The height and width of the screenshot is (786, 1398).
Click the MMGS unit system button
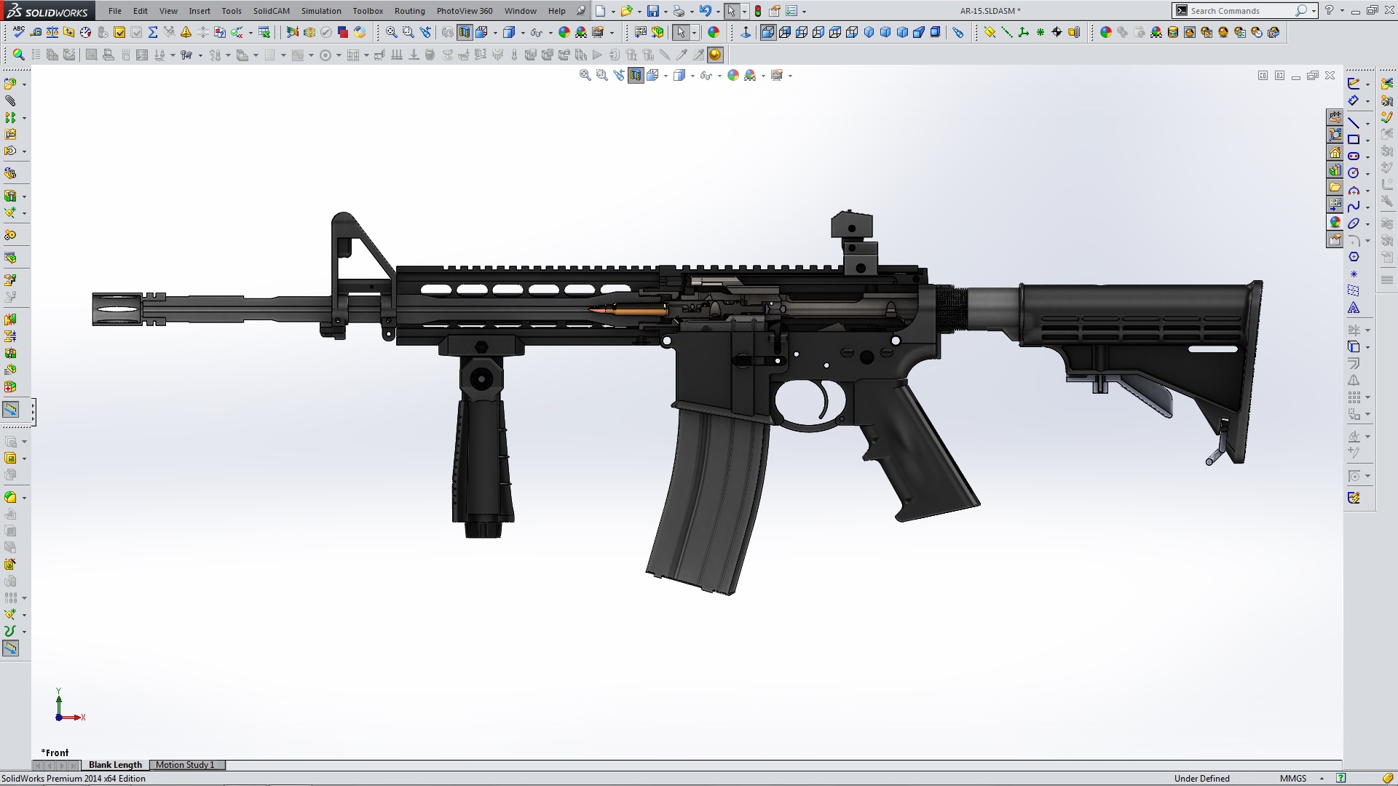click(x=1293, y=778)
